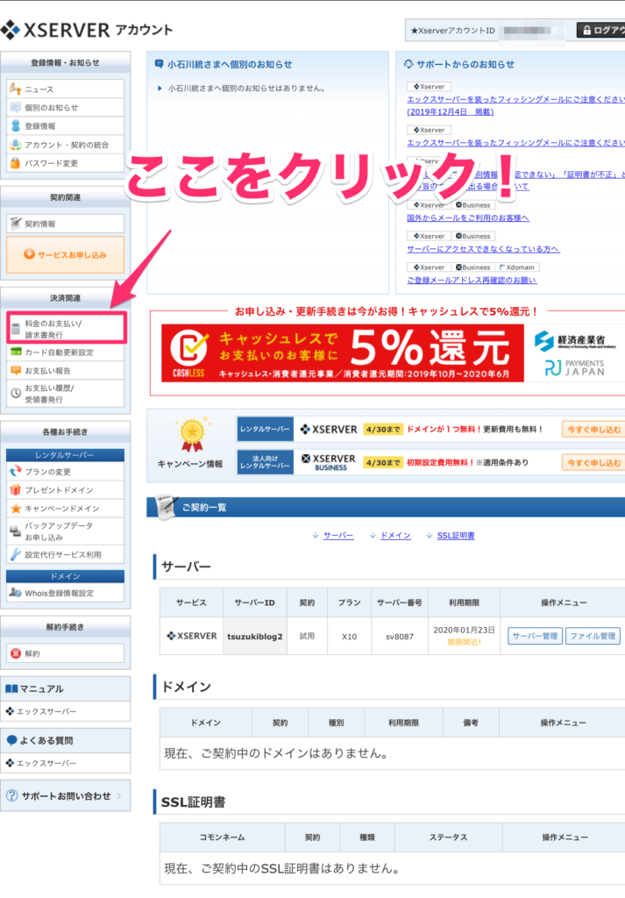Click the ご契約一覧 header icon
This screenshot has width=625, height=898.
[167, 507]
